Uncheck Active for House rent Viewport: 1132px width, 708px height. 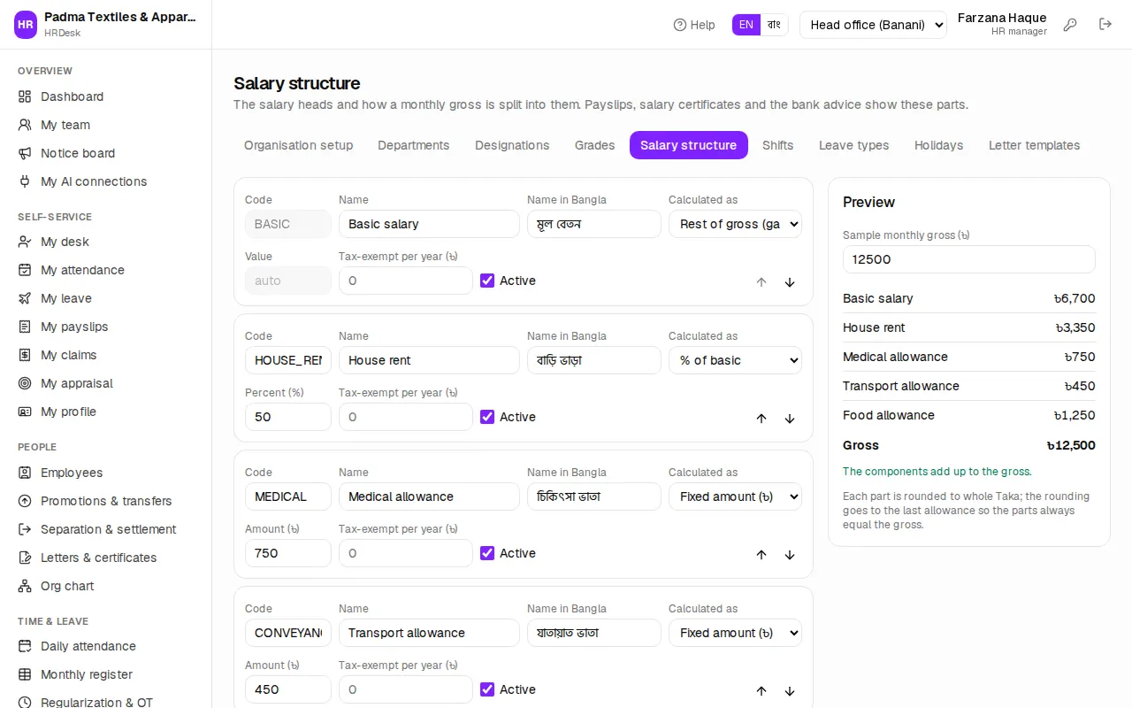(x=487, y=417)
